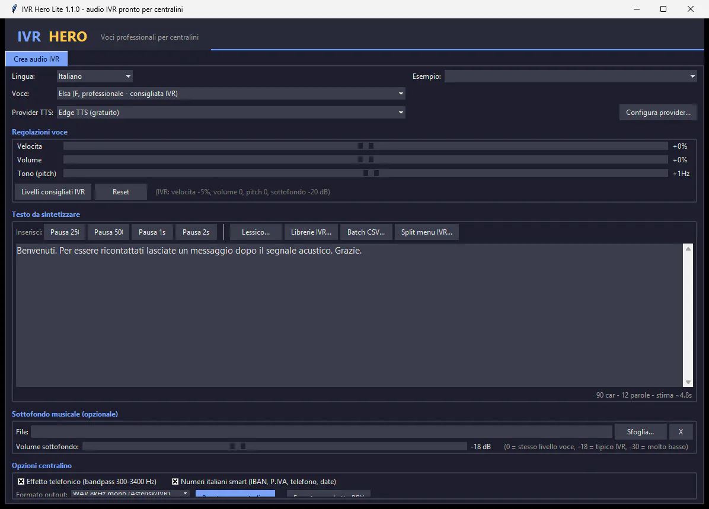Insert a Pausa 500 pause
This screenshot has height=509, width=709.
pos(108,232)
